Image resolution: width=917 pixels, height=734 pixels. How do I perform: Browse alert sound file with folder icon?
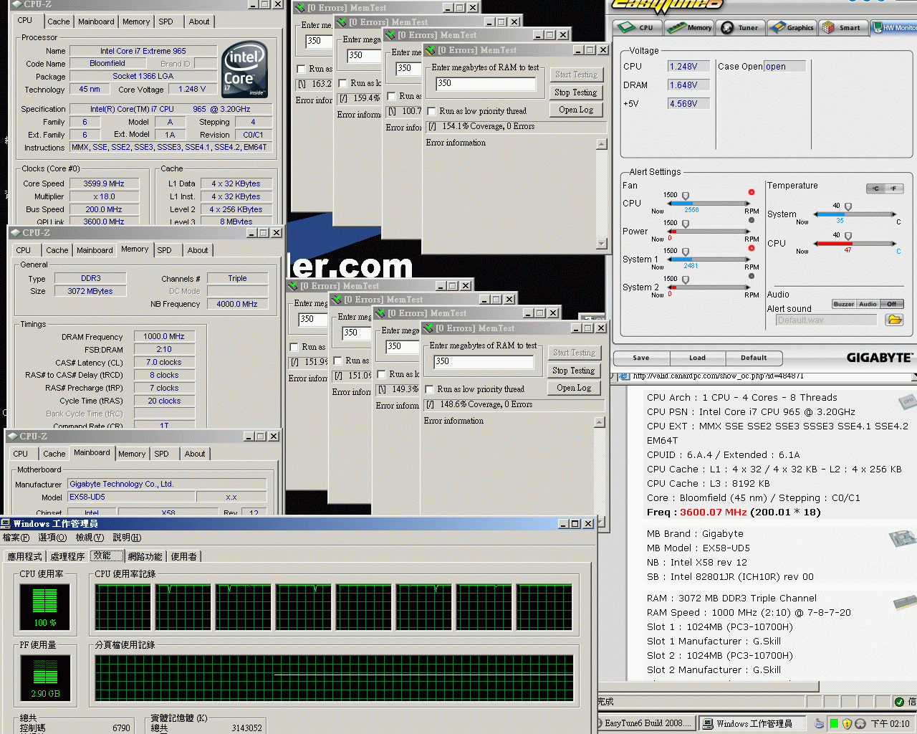click(x=894, y=320)
